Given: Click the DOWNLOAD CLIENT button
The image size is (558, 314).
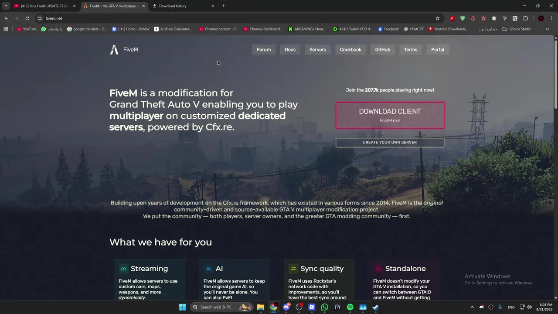Looking at the screenshot, I should click(x=390, y=115).
